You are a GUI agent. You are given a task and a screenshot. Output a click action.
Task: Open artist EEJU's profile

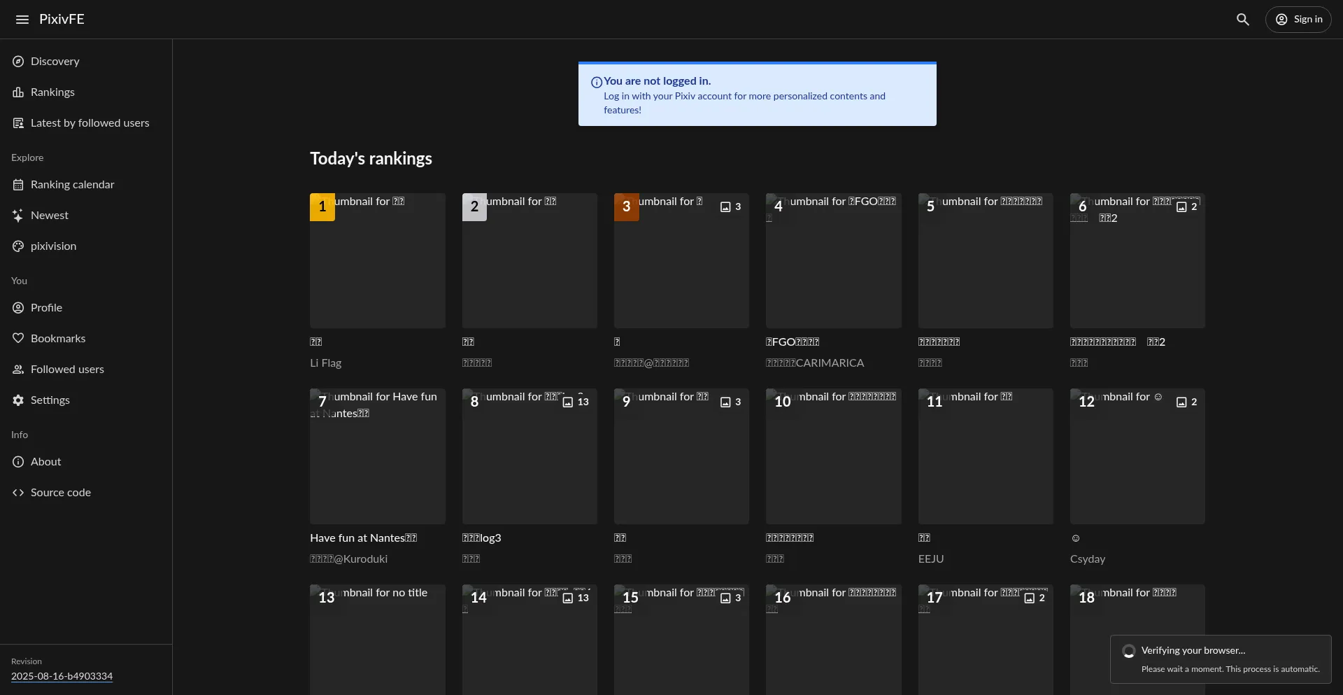tap(931, 559)
